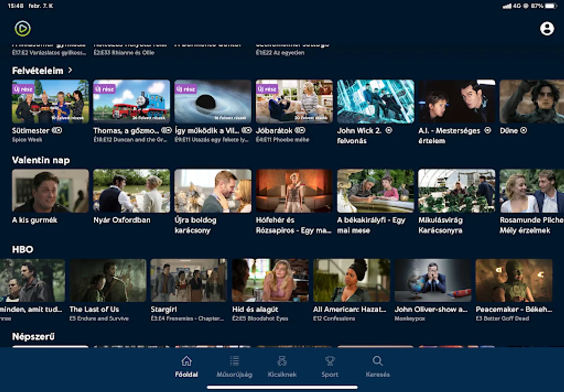Click the recording icon beside Thomas, a gőzmo...

[166, 130]
